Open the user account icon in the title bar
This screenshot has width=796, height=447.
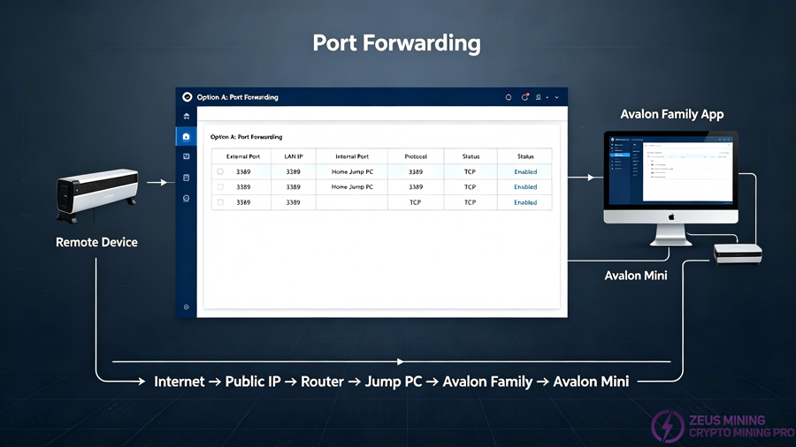pos(538,97)
